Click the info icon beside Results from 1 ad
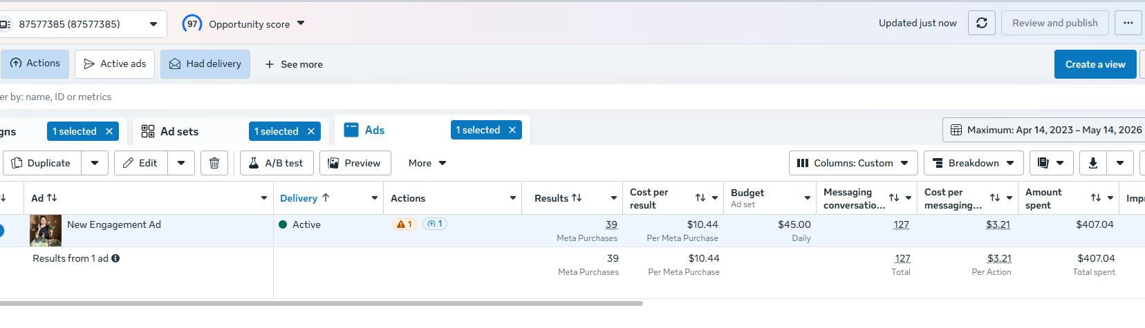 [115, 258]
